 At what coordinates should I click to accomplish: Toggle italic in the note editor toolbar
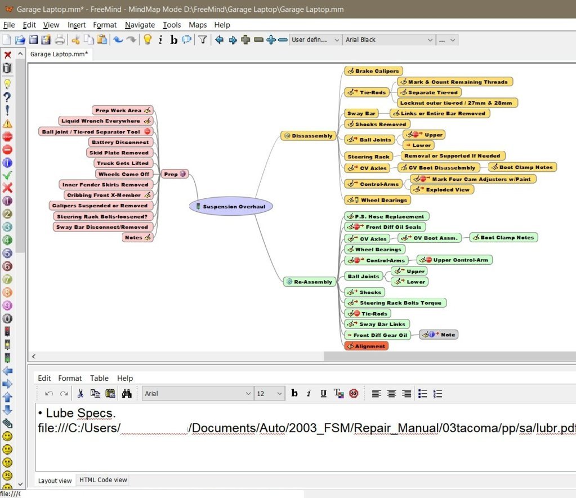(309, 393)
